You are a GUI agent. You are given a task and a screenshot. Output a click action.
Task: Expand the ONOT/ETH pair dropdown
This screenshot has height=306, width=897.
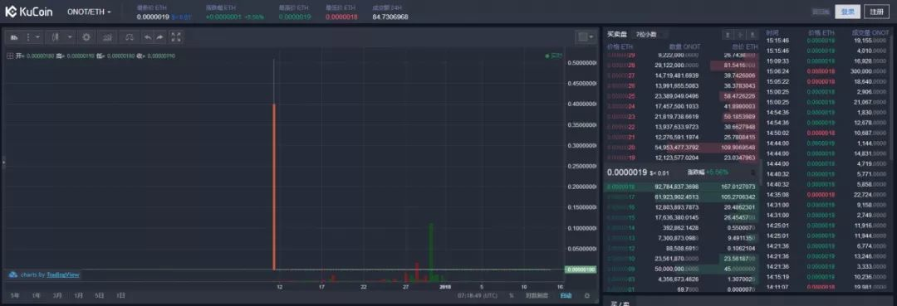point(89,12)
